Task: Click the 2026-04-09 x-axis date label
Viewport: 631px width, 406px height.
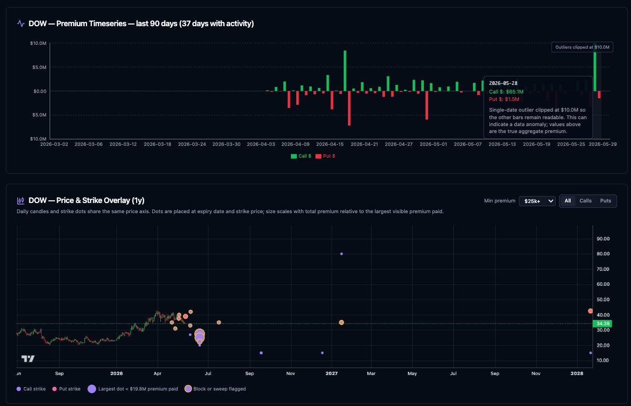Action: [x=296, y=144]
